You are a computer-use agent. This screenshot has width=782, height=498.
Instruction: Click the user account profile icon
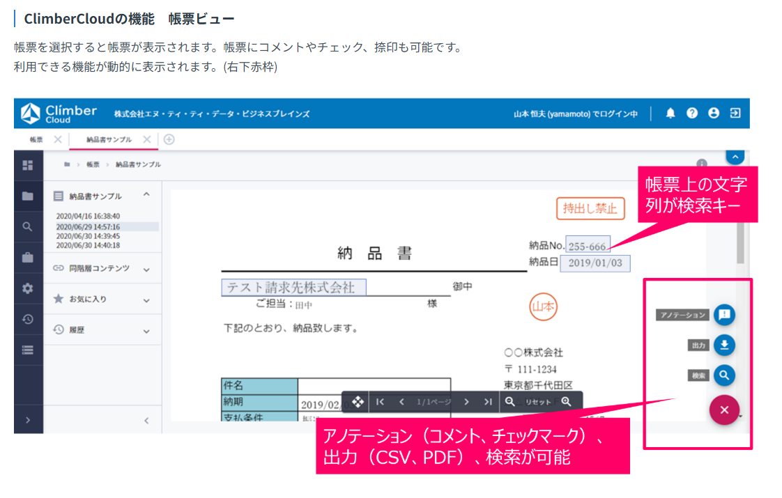click(713, 113)
